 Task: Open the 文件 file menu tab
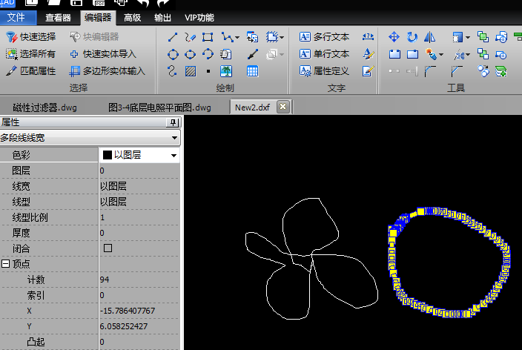[x=16, y=17]
